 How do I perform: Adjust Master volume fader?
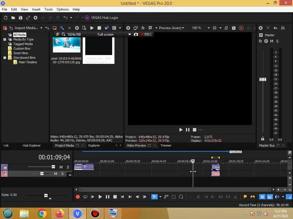click(x=263, y=80)
